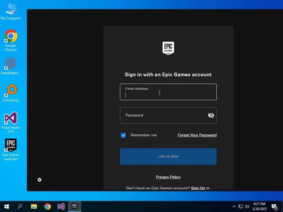Image resolution: width=283 pixels, height=212 pixels.
Task: Select Google Chrome desktop shortcut
Action: tap(11, 40)
